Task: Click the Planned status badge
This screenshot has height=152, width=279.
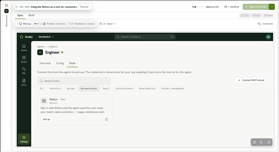Action: [84, 7]
